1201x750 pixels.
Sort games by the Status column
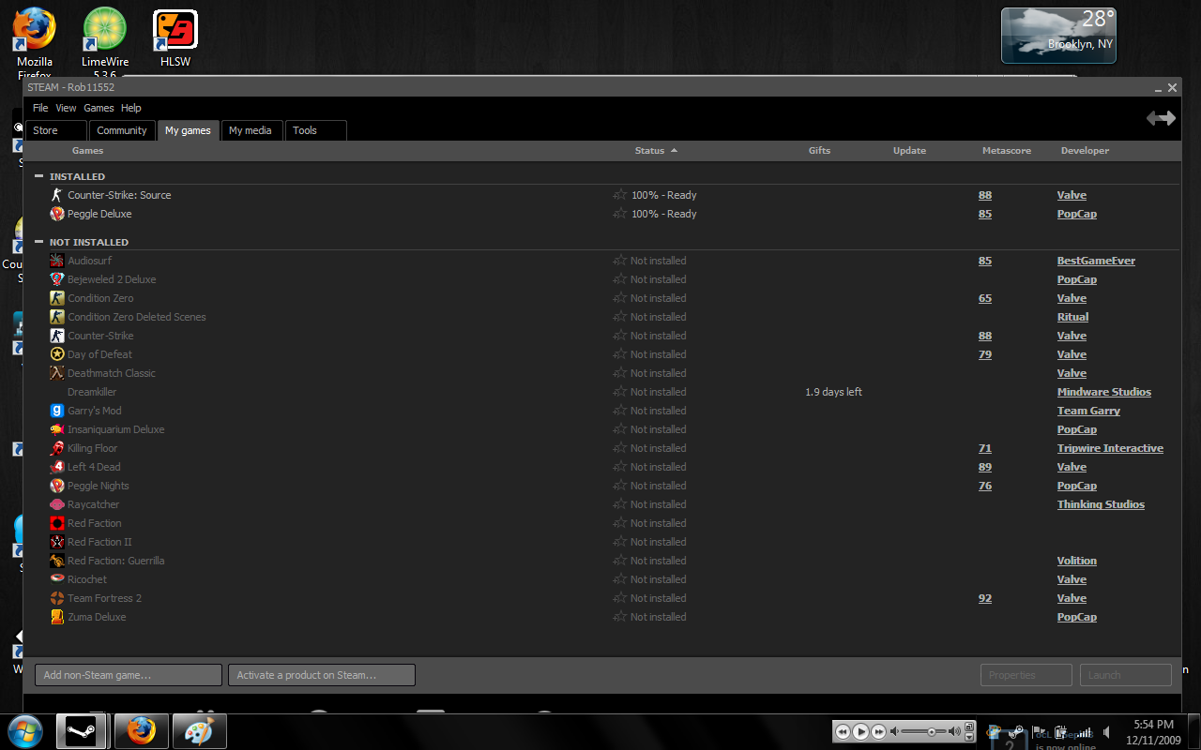coord(649,150)
